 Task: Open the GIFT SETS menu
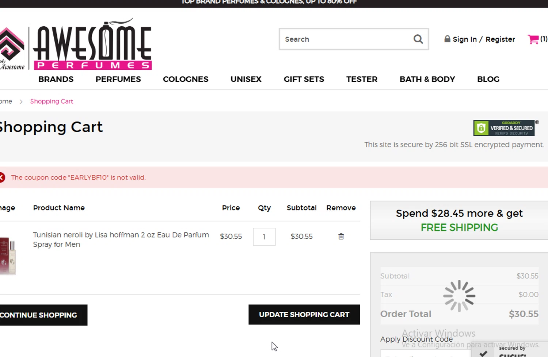point(304,79)
